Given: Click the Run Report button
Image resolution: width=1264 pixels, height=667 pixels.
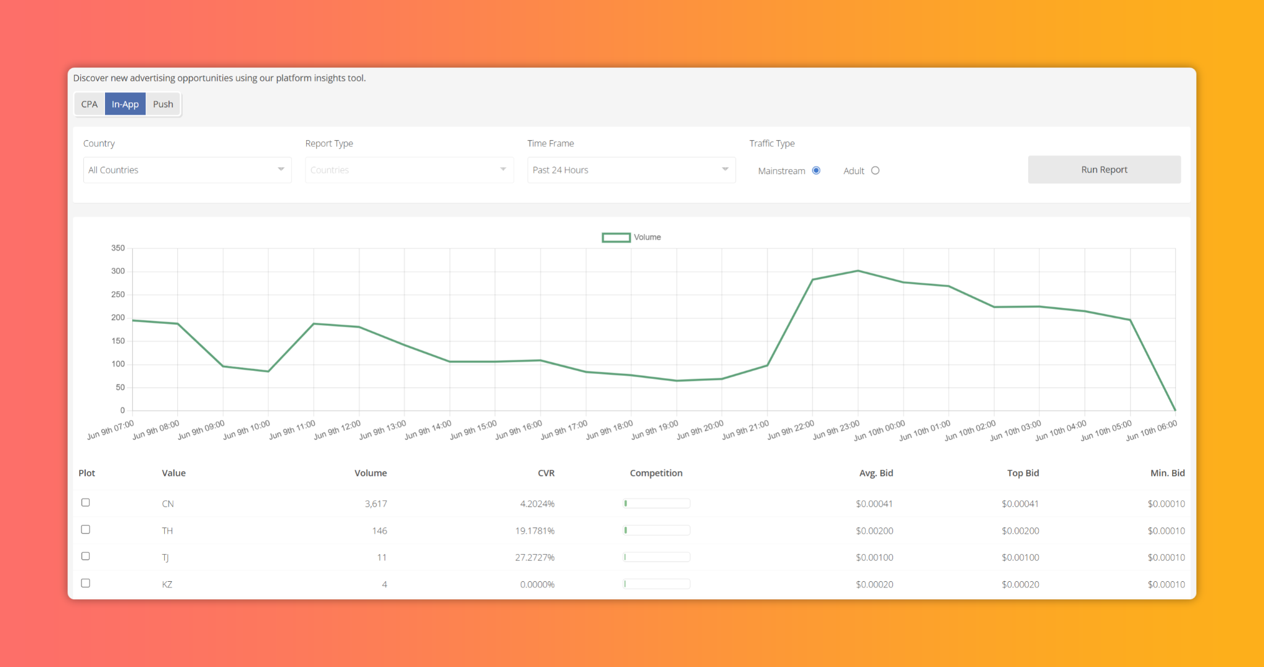Looking at the screenshot, I should point(1104,170).
